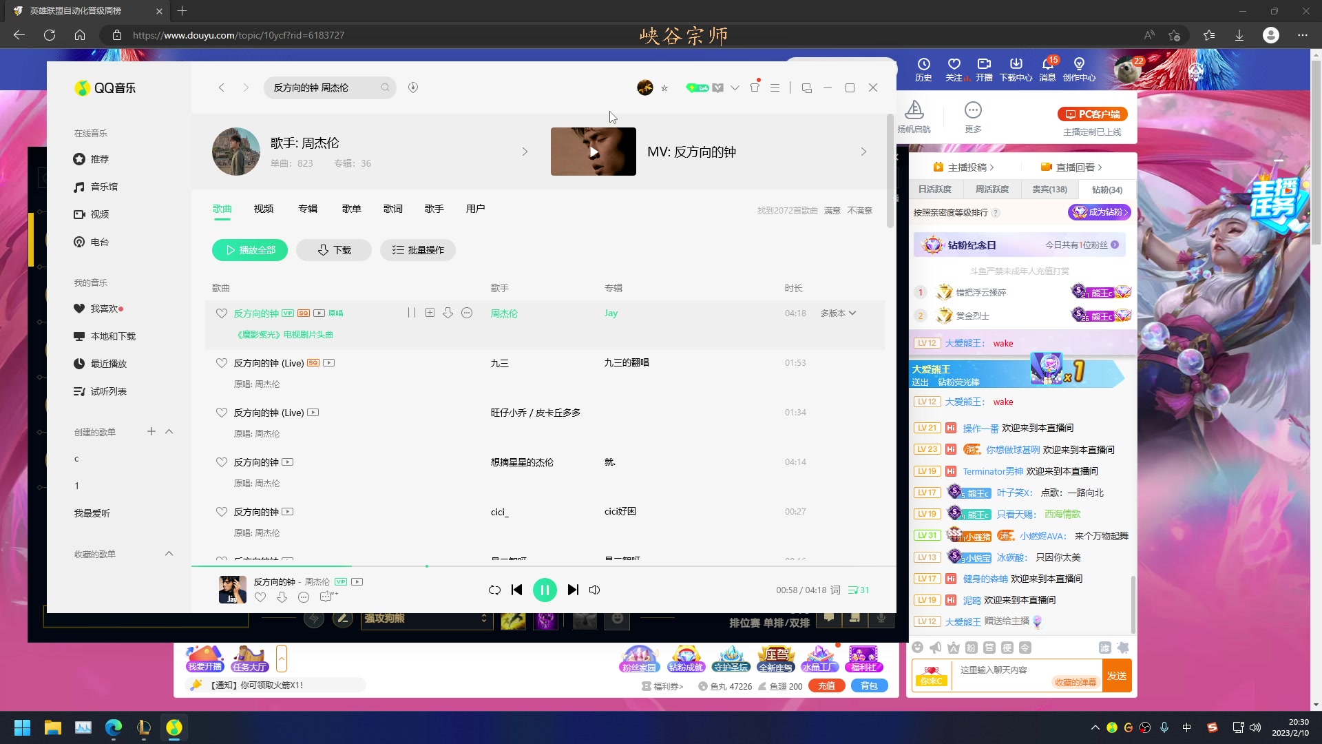Viewport: 1322px width, 744px height.
Task: Open the 消息 messages icon on Douyu top bar
Action: (1048, 68)
